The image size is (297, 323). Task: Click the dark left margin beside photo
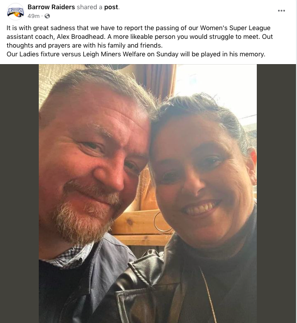(19, 194)
